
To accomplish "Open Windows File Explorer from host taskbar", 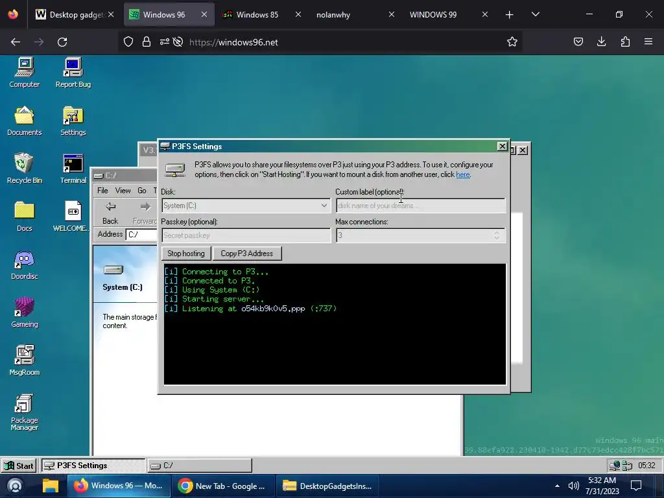I will pyautogui.click(x=51, y=486).
